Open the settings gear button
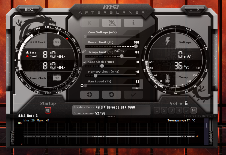The width and height of the screenshot is (226, 155). click(x=90, y=95)
